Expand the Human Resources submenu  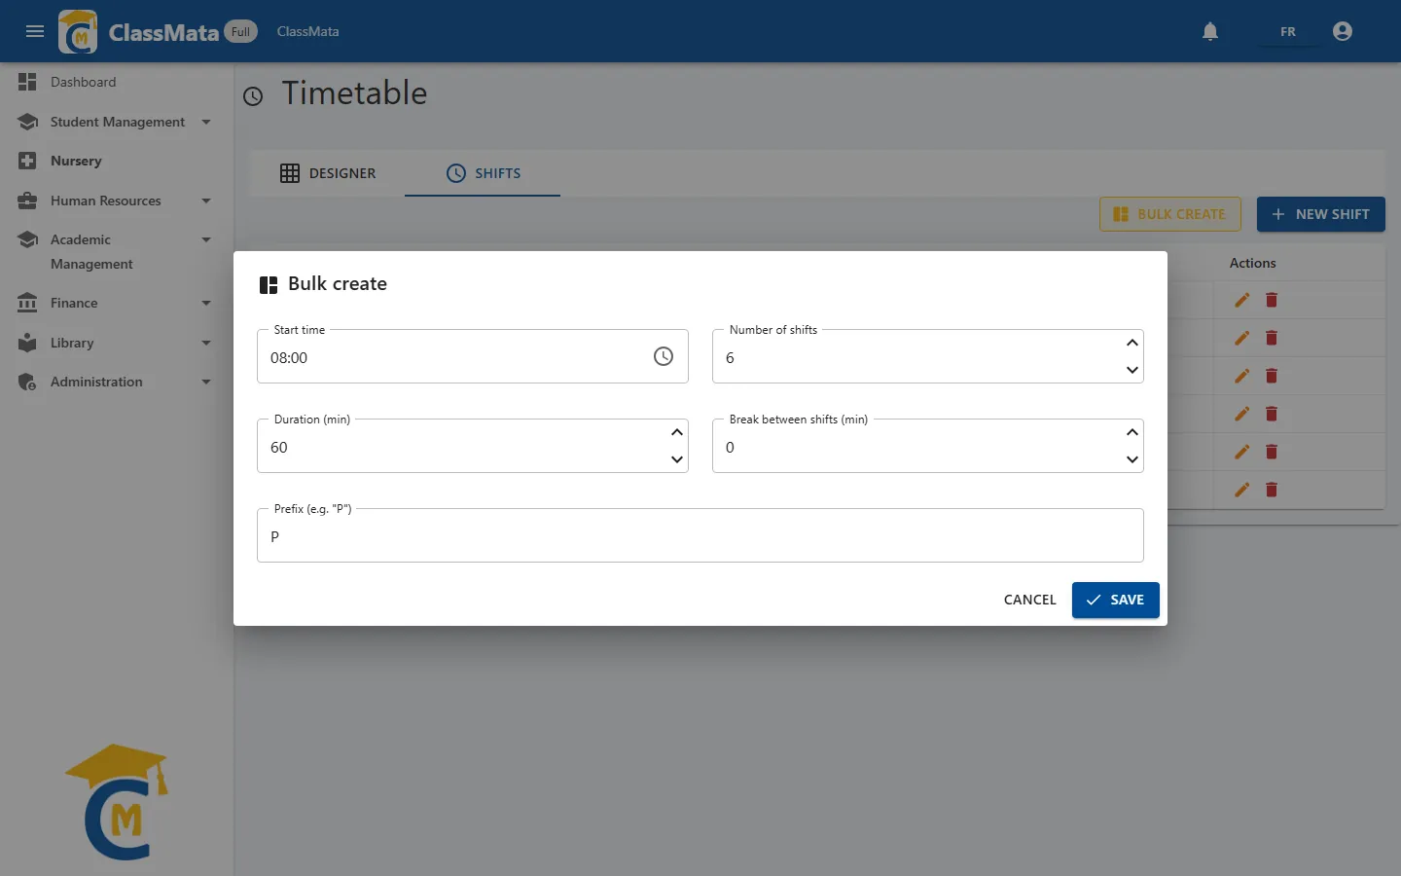pyautogui.click(x=206, y=201)
